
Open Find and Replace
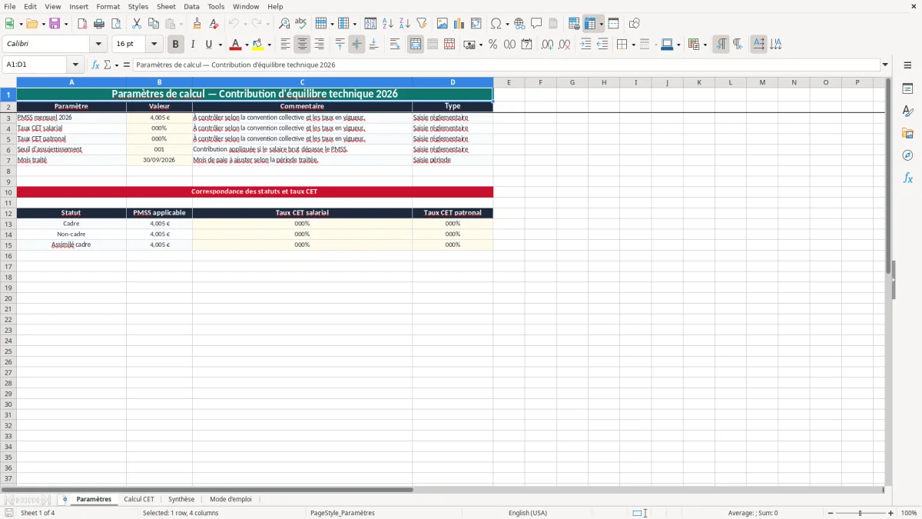point(284,24)
